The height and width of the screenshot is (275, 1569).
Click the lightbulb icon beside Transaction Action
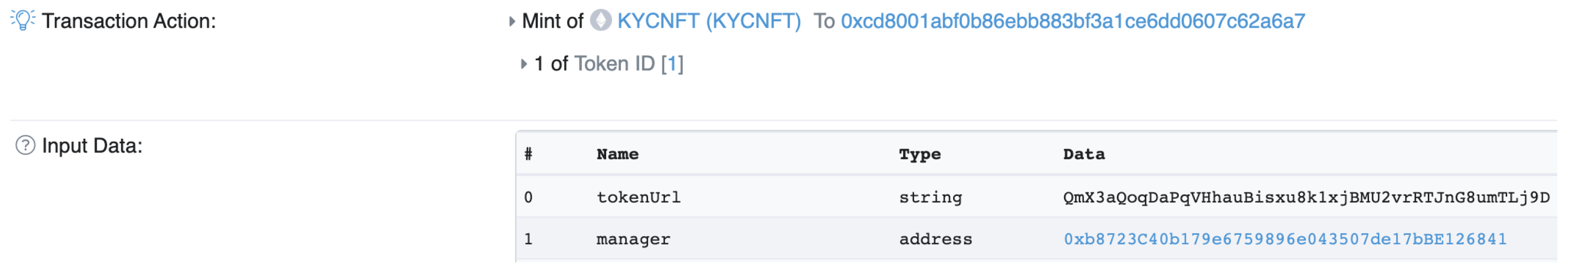[22, 20]
